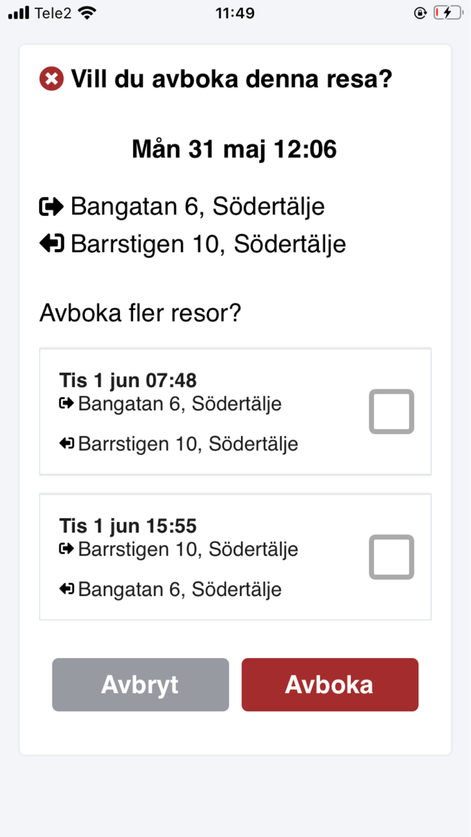
Task: Check the checkbox for Tis 1 jun 15:55
Action: [391, 556]
